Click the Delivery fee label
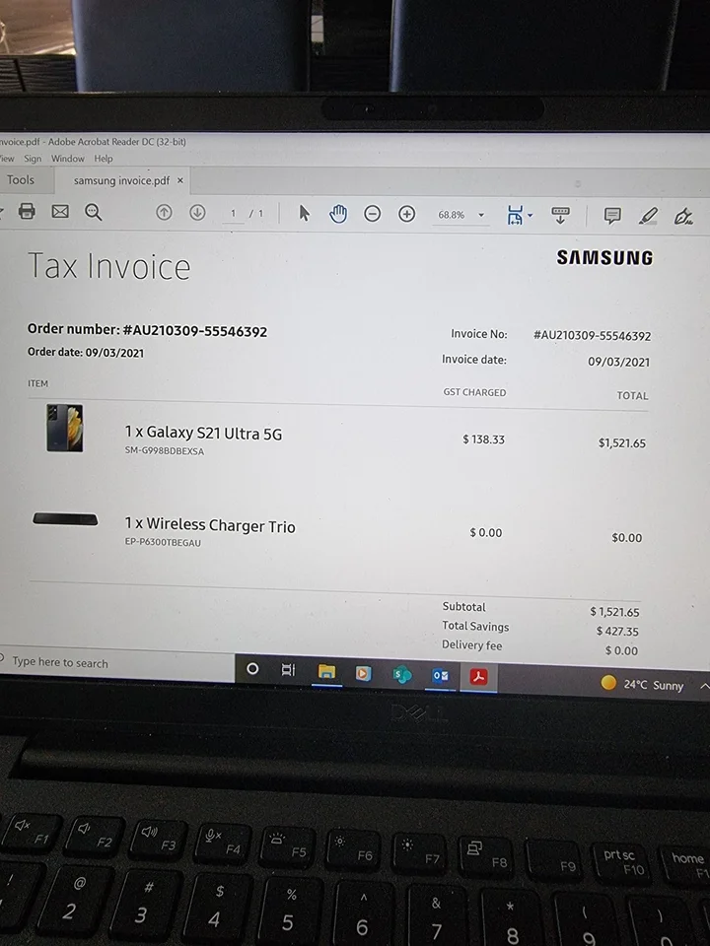The height and width of the screenshot is (946, 710). tap(471, 644)
